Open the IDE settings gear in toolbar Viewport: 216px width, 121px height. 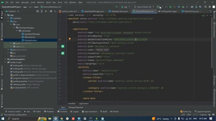tap(210, 7)
